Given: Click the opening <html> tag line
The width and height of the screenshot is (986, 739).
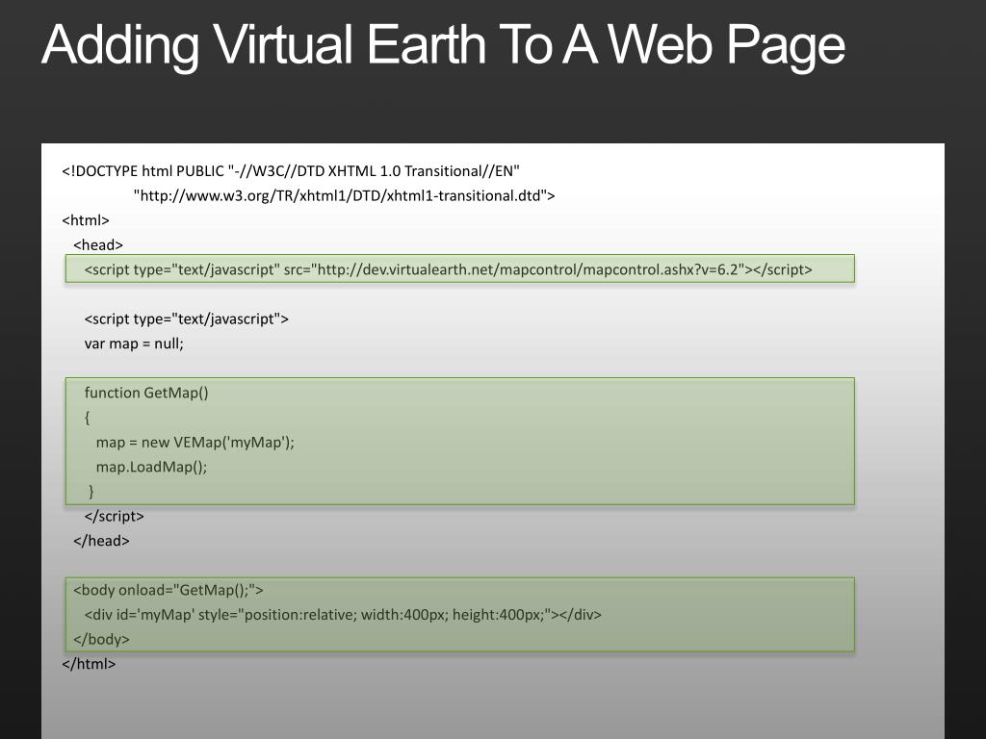Looking at the screenshot, I should pyautogui.click(x=86, y=220).
